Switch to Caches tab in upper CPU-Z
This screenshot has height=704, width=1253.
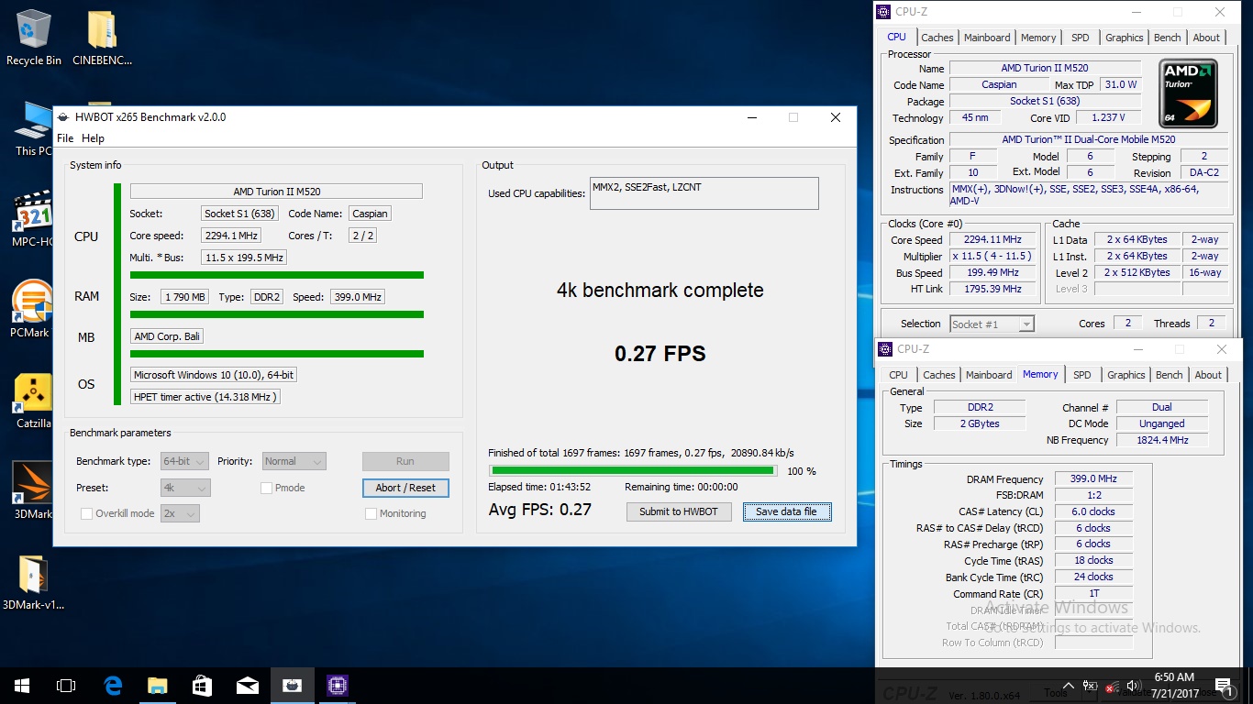point(937,38)
